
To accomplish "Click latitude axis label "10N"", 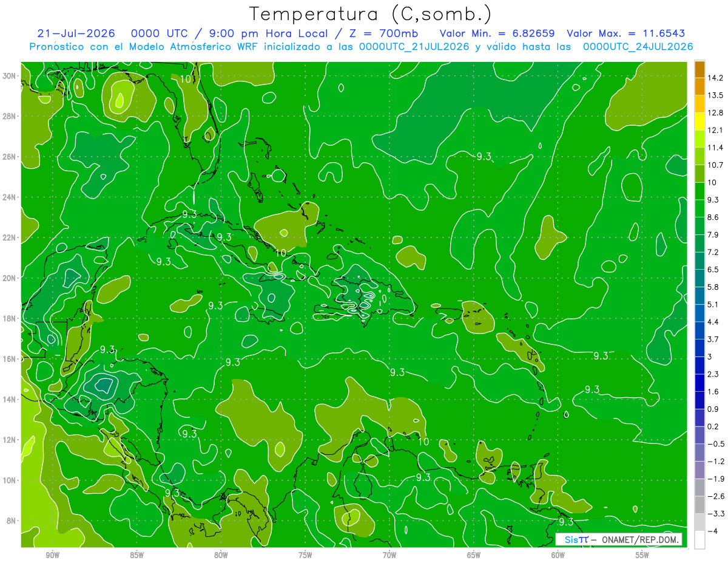I will [9, 480].
